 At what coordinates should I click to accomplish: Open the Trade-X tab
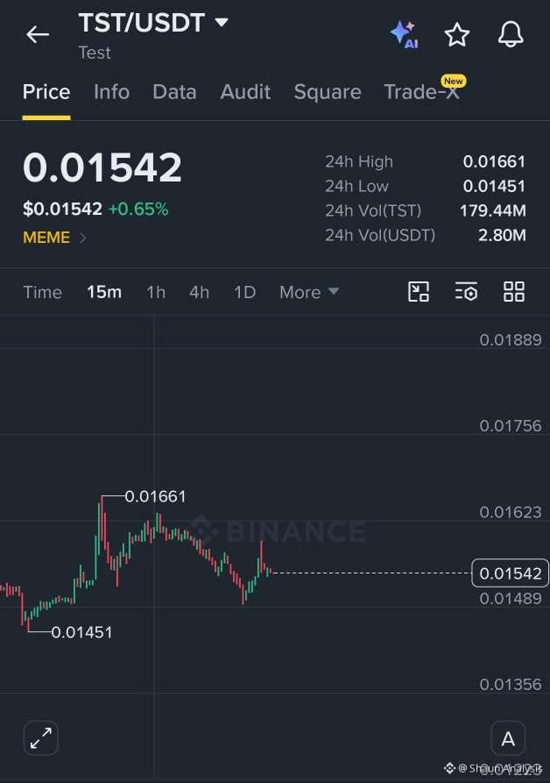[x=422, y=92]
